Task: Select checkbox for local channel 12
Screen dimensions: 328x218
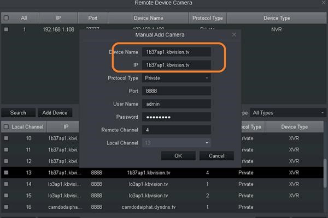Action: (6, 161)
